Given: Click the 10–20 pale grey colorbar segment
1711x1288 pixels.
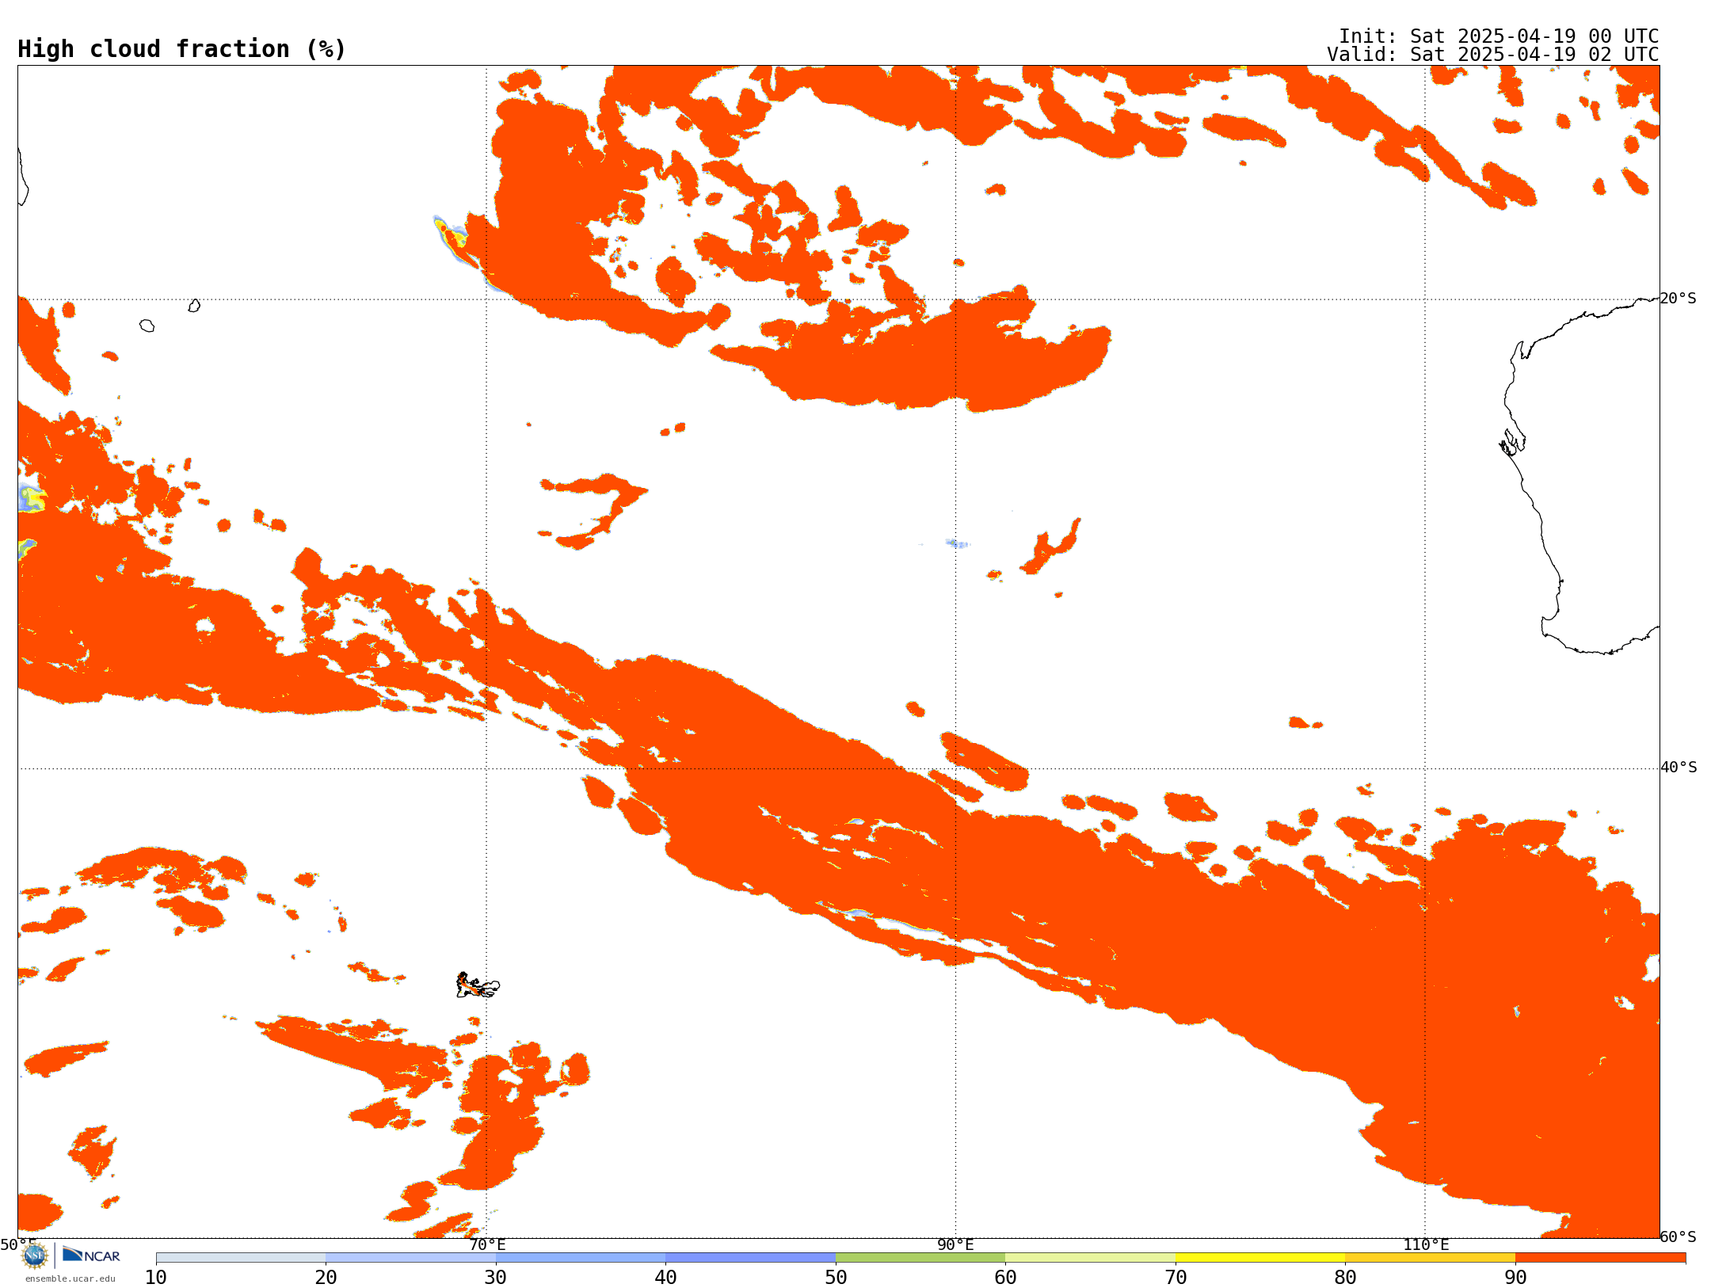Looking at the screenshot, I should tap(241, 1258).
